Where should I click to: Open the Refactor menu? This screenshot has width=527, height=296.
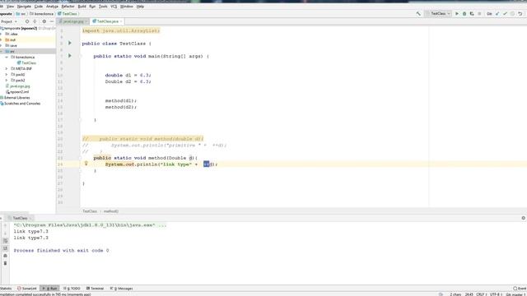pyautogui.click(x=68, y=7)
